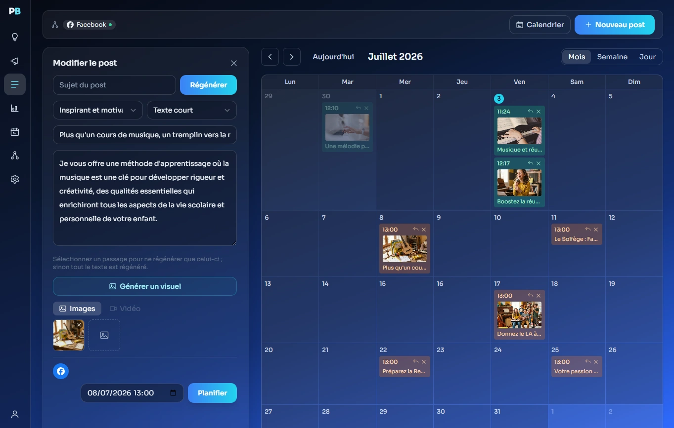Image resolution: width=674 pixels, height=428 pixels.
Task: Open the posts list sidebar icon
Action: pyautogui.click(x=15, y=84)
